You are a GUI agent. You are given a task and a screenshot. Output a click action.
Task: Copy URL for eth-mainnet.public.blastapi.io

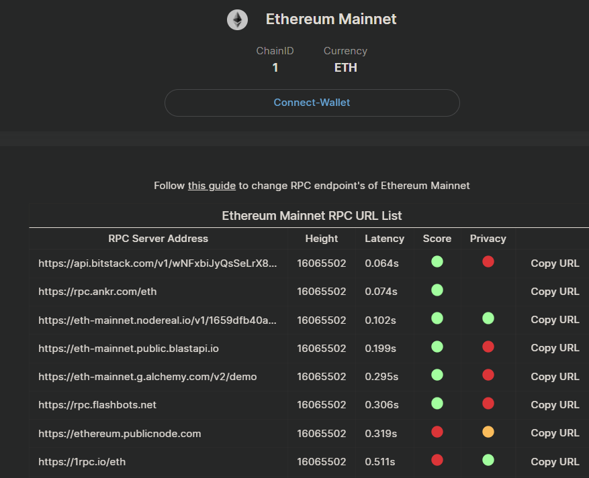pos(555,348)
